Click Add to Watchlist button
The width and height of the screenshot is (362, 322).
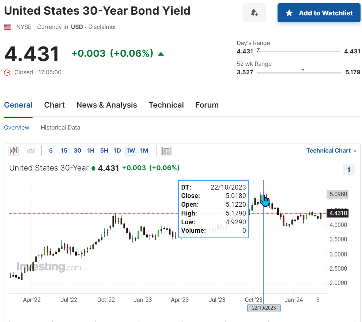click(319, 13)
